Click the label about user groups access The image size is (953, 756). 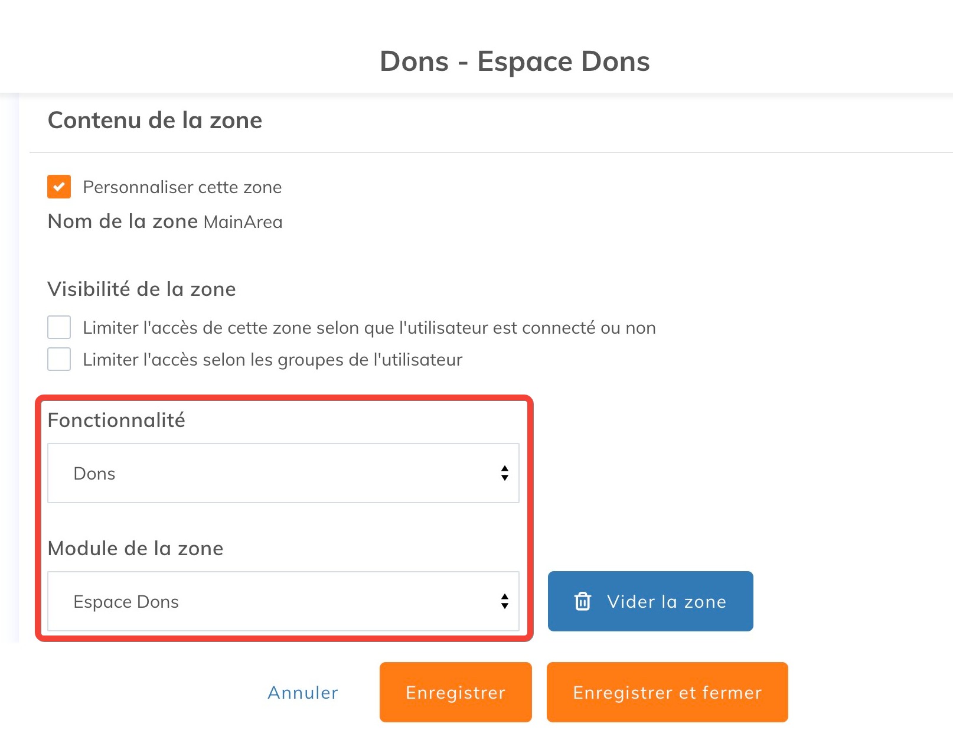pyautogui.click(x=272, y=360)
